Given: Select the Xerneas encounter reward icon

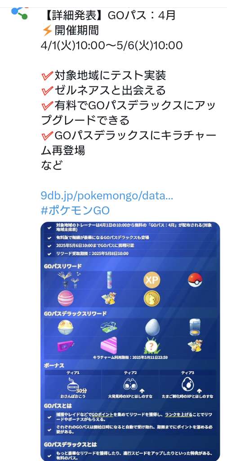Looking at the screenshot, I should pyautogui.click(x=68, y=280).
